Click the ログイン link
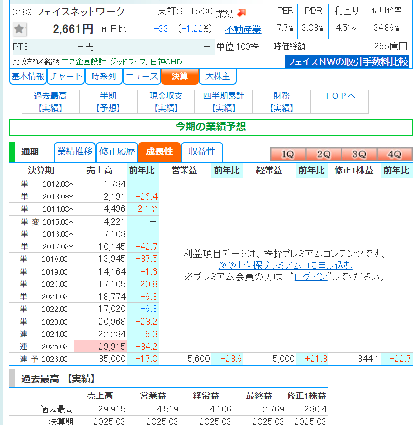Image resolution: width=414 pixels, height=425 pixels. point(310,277)
